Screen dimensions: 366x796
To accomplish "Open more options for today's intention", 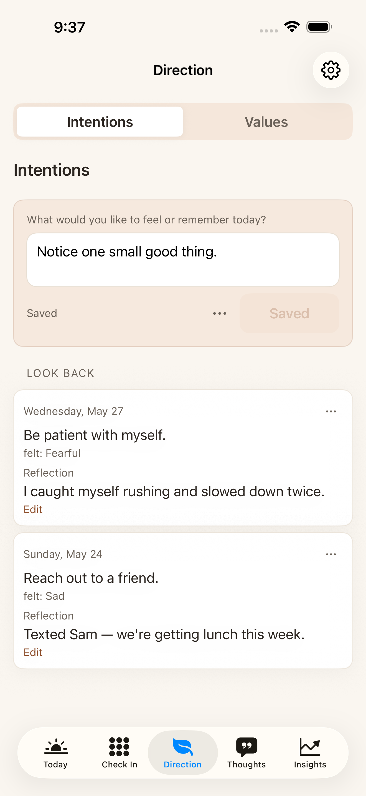I will coord(220,313).
